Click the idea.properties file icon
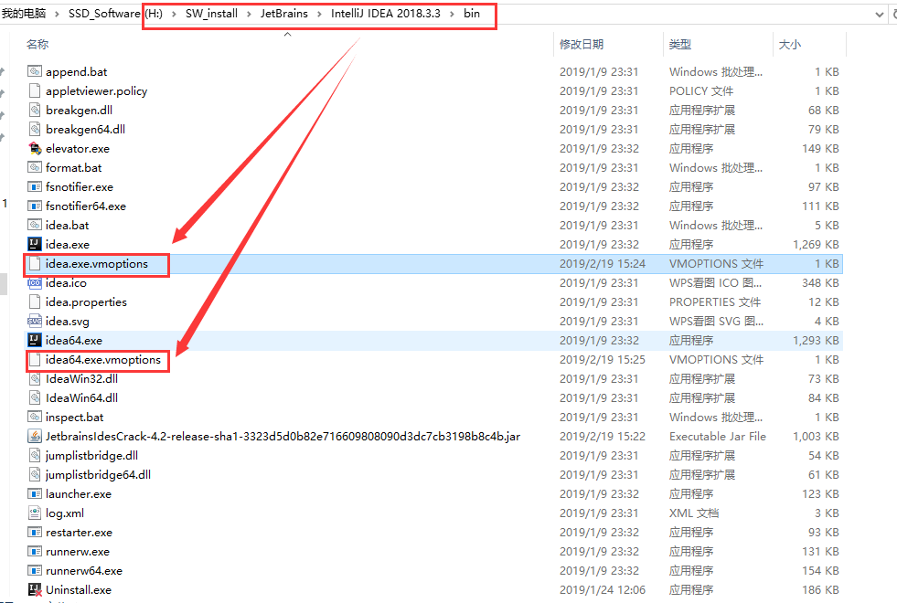 click(35, 301)
